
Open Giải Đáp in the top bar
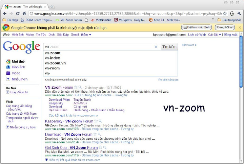pos(63,34)
